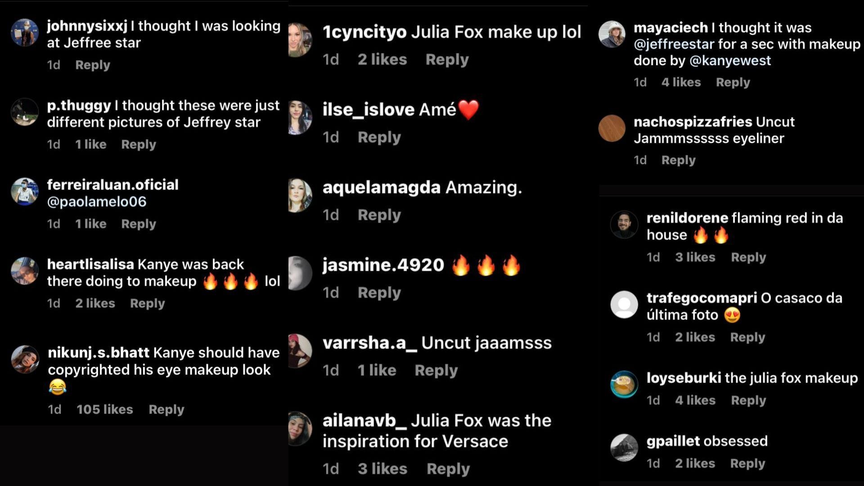Follow the @paolamelo06 mention
Image resolution: width=864 pixels, height=486 pixels.
coord(97,202)
